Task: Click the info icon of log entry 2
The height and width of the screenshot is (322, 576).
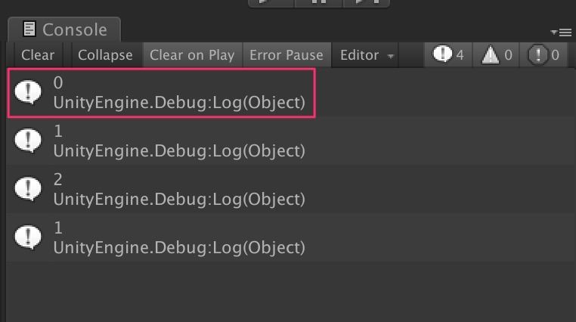Action: point(28,189)
